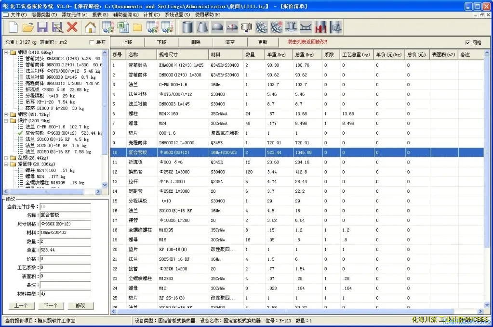Click the necked flange support icon
The image size is (493, 327).
click(291, 27)
